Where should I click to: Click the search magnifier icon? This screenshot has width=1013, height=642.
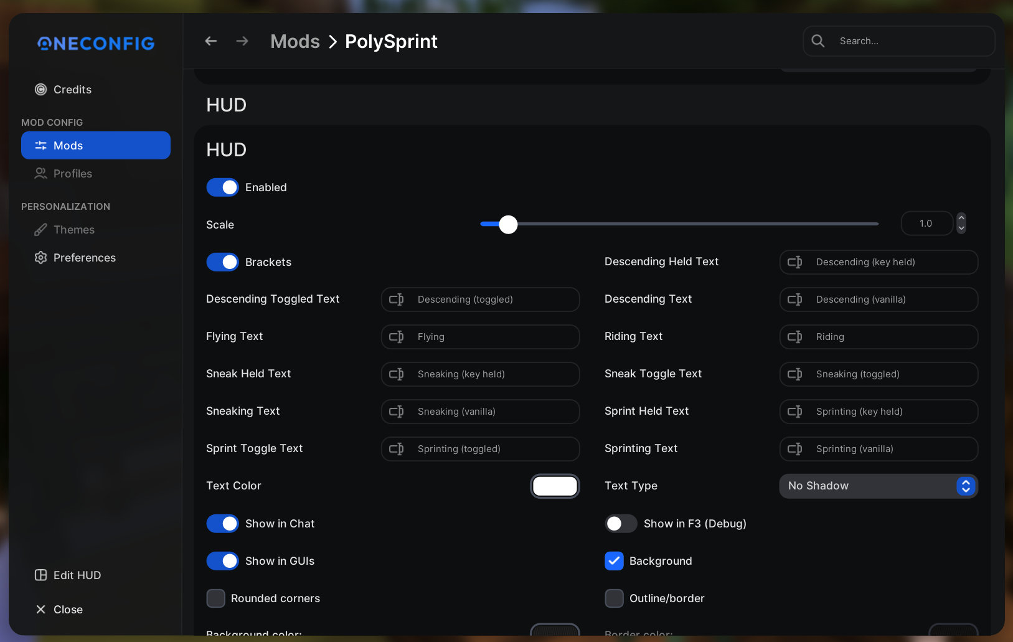[818, 41]
